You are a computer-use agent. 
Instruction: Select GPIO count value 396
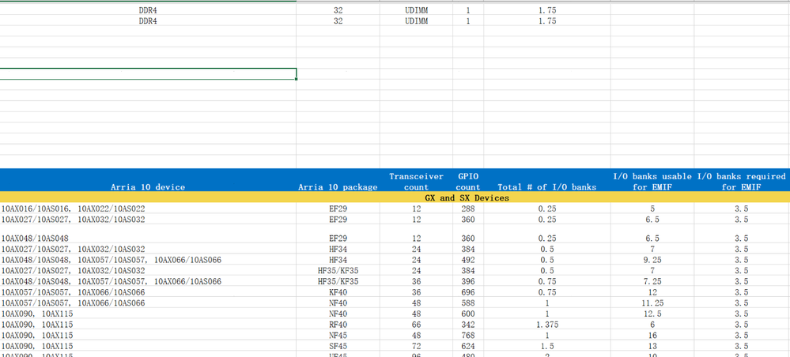[x=468, y=281]
